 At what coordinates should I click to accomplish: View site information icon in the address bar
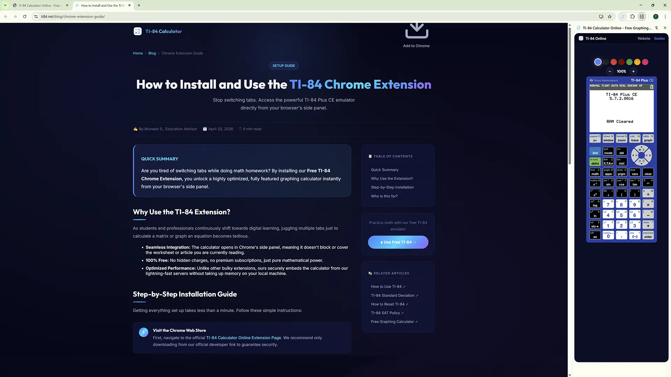point(36,16)
